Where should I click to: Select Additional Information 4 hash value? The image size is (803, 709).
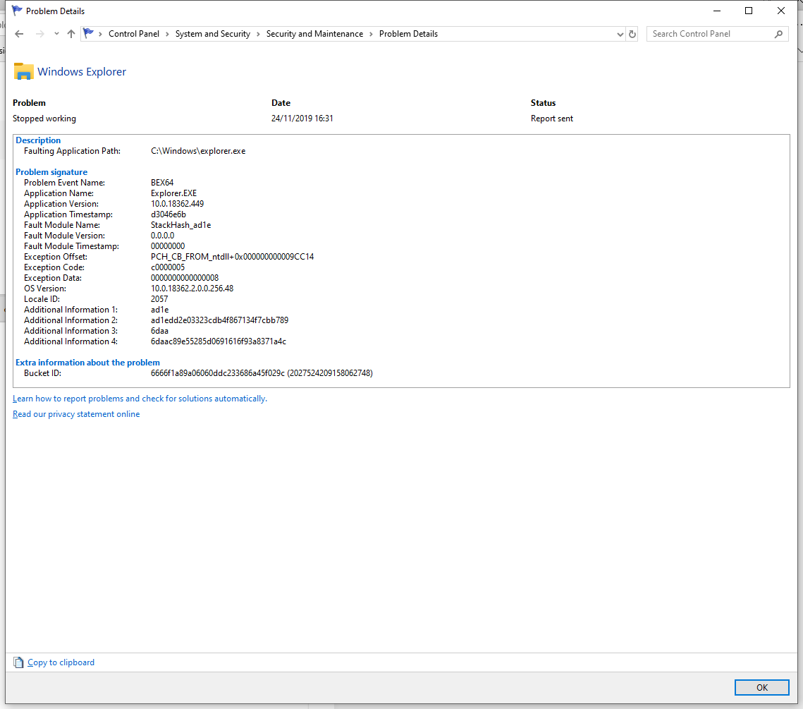point(219,341)
